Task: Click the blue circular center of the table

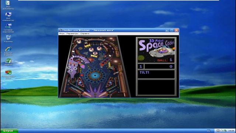Action: pyautogui.click(x=95, y=75)
